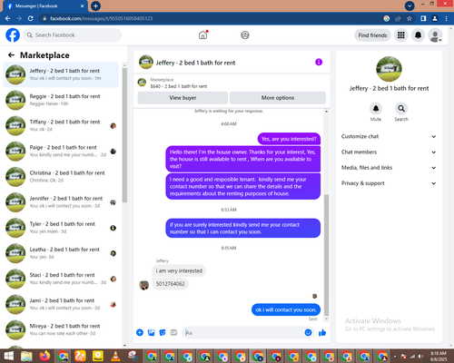
Task: Open Reggie - 2 bed 1 bath conversation
Action: click(61, 100)
